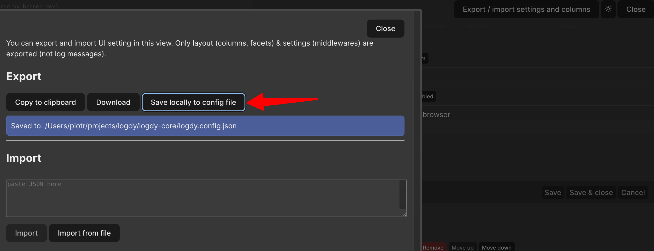Screen dimensions: 654x251
Task: Click the 'Saved to' path notification banner
Action: pos(205,126)
